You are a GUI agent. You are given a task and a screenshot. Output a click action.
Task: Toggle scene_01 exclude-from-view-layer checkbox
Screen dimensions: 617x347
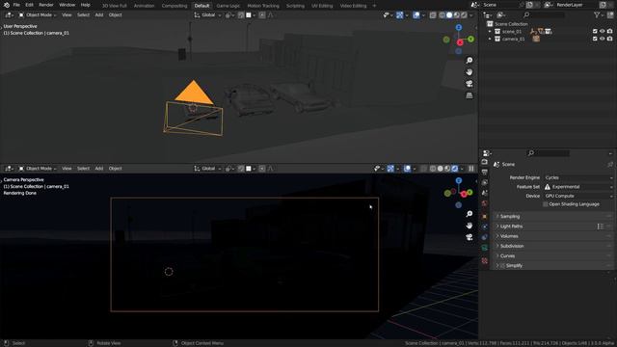click(x=595, y=31)
